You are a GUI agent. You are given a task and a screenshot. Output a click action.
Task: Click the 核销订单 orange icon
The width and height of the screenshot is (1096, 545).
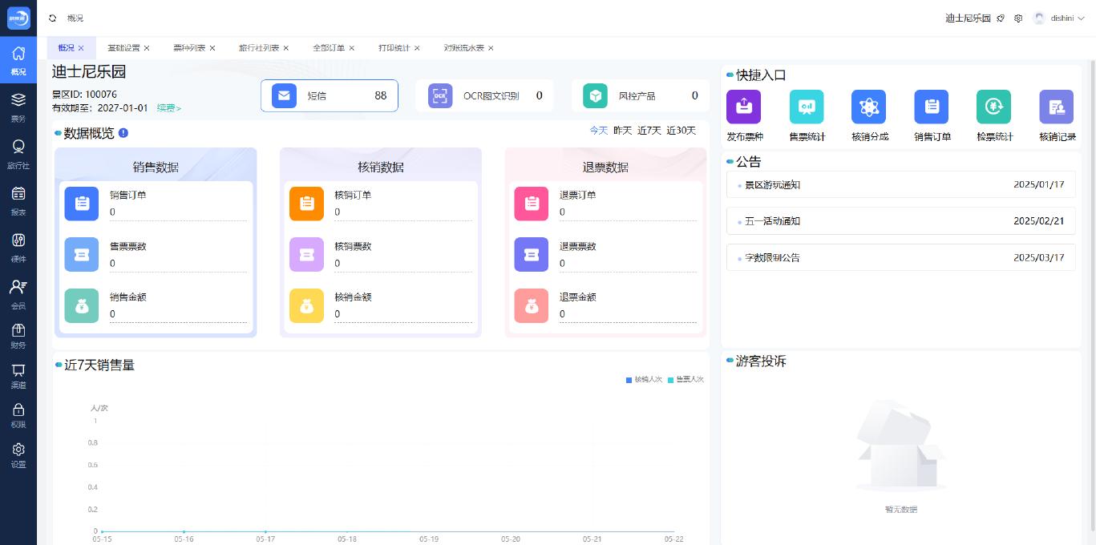(306, 204)
